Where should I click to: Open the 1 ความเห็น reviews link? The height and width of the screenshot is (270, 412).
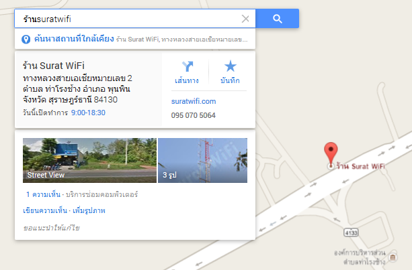(x=43, y=194)
